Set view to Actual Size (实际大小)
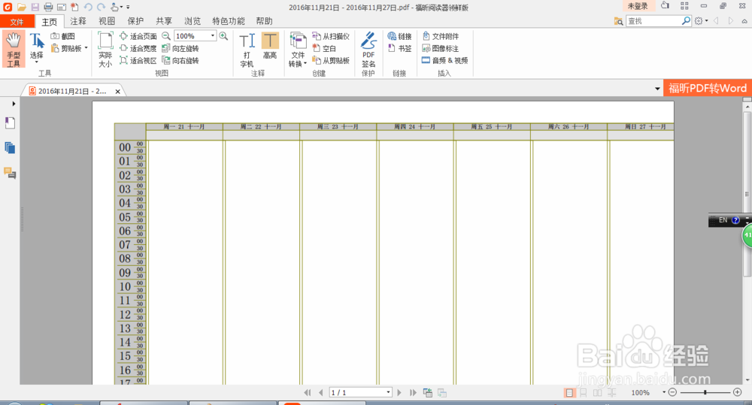752x405 pixels. tap(105, 50)
